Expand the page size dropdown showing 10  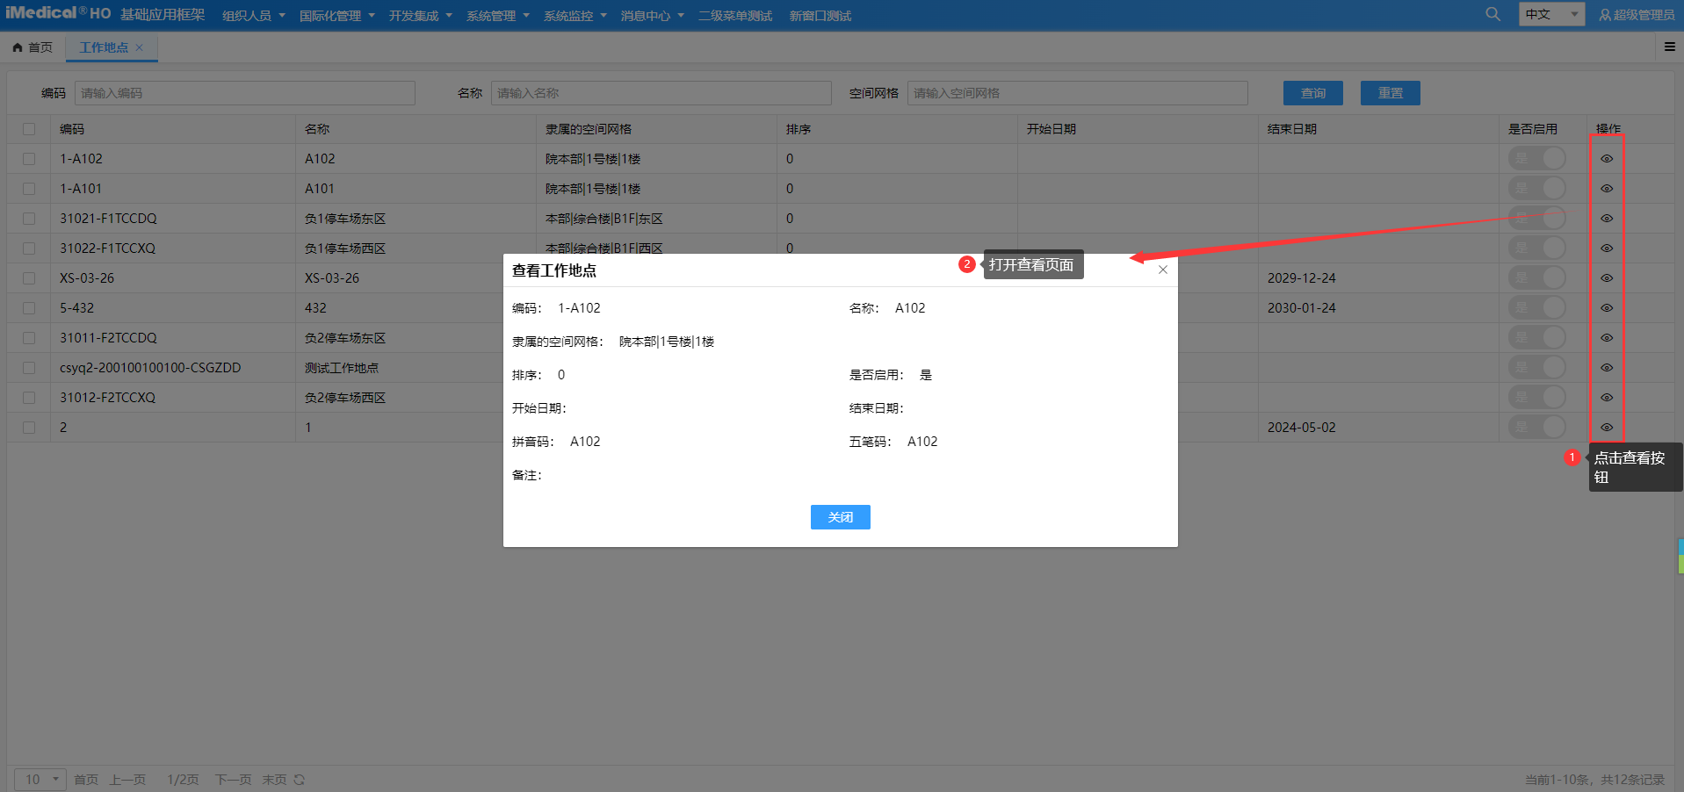[x=40, y=780]
